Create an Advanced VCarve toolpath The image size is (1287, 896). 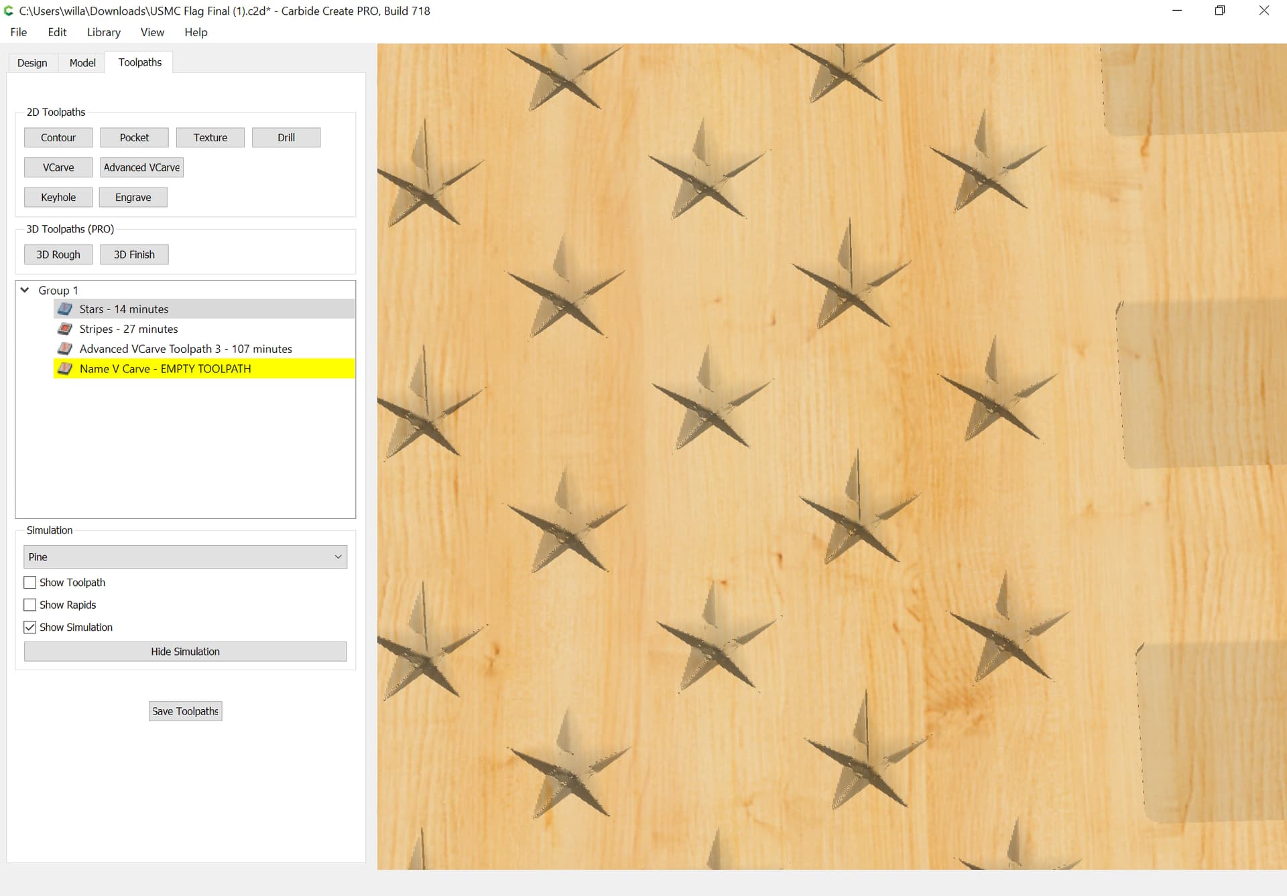141,167
